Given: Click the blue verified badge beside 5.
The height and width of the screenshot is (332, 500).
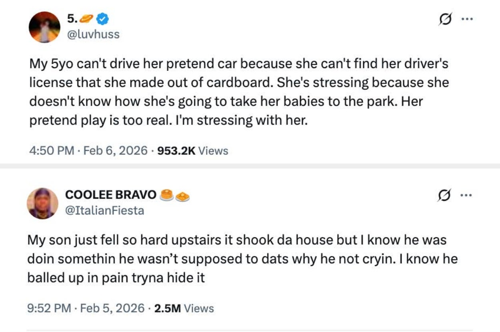Looking at the screenshot, I should (103, 18).
